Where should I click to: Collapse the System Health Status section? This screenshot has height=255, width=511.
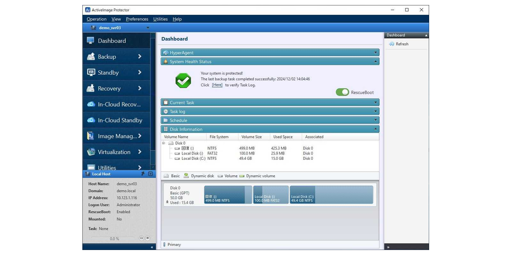pyautogui.click(x=376, y=61)
